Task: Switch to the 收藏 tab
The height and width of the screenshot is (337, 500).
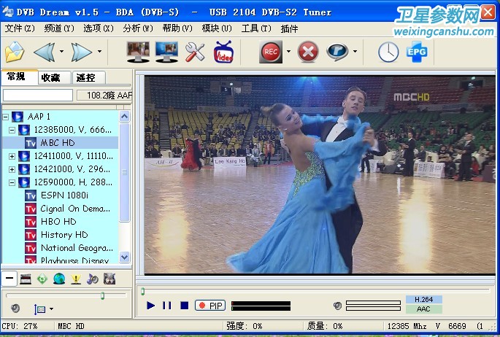Action: coord(50,77)
